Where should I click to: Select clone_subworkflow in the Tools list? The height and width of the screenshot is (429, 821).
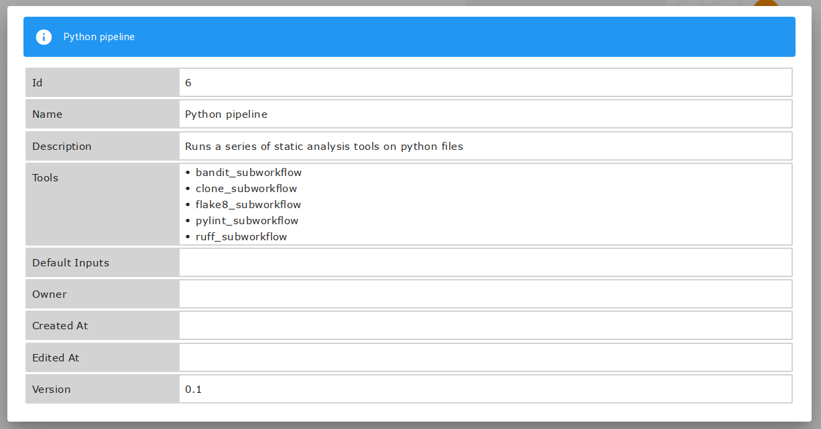click(246, 189)
